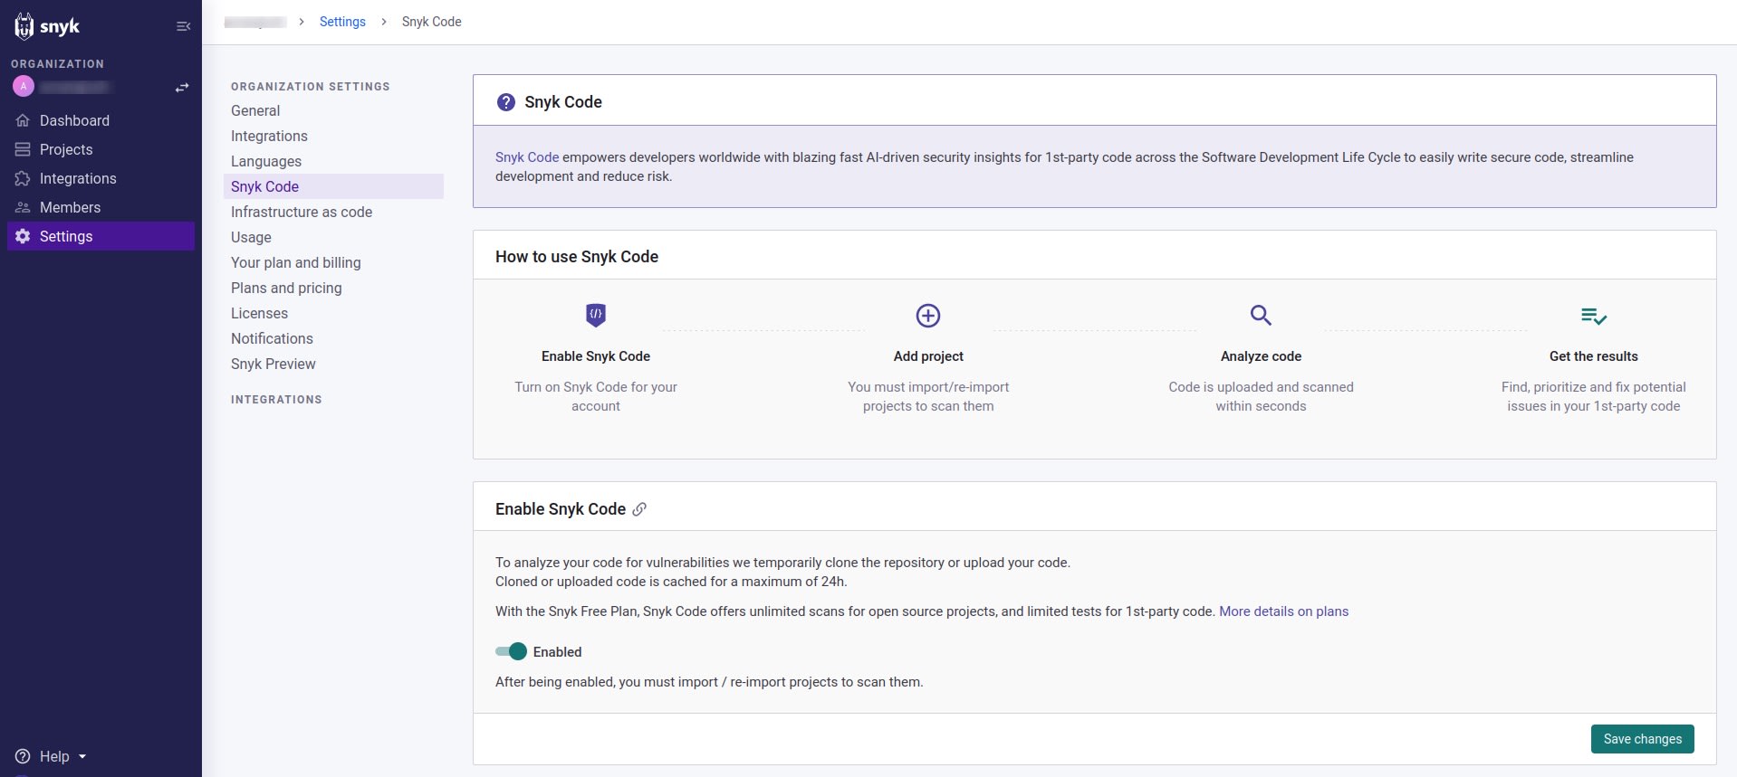Select Snyk Code in settings list
This screenshot has width=1737, height=777.
pos(333,186)
